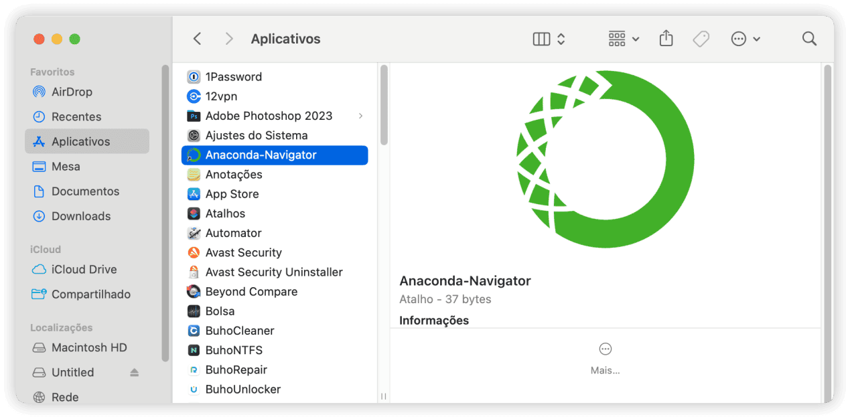The image size is (850, 419).
Task: Select the BuhoRepair app
Action: point(275,369)
